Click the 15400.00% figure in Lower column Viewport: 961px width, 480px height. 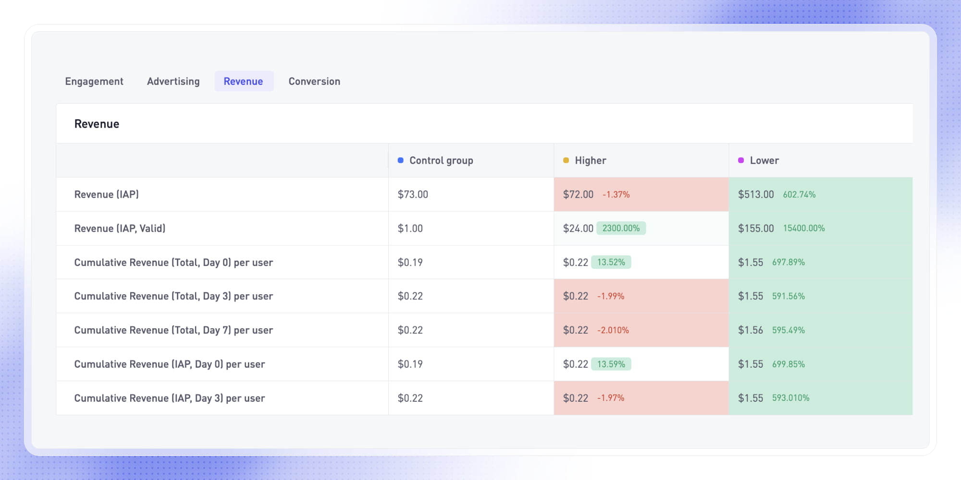tap(803, 228)
